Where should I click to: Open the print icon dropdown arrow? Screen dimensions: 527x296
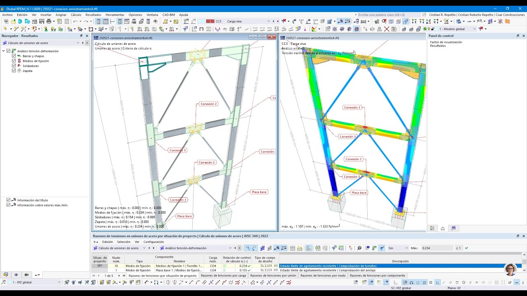click(x=53, y=21)
